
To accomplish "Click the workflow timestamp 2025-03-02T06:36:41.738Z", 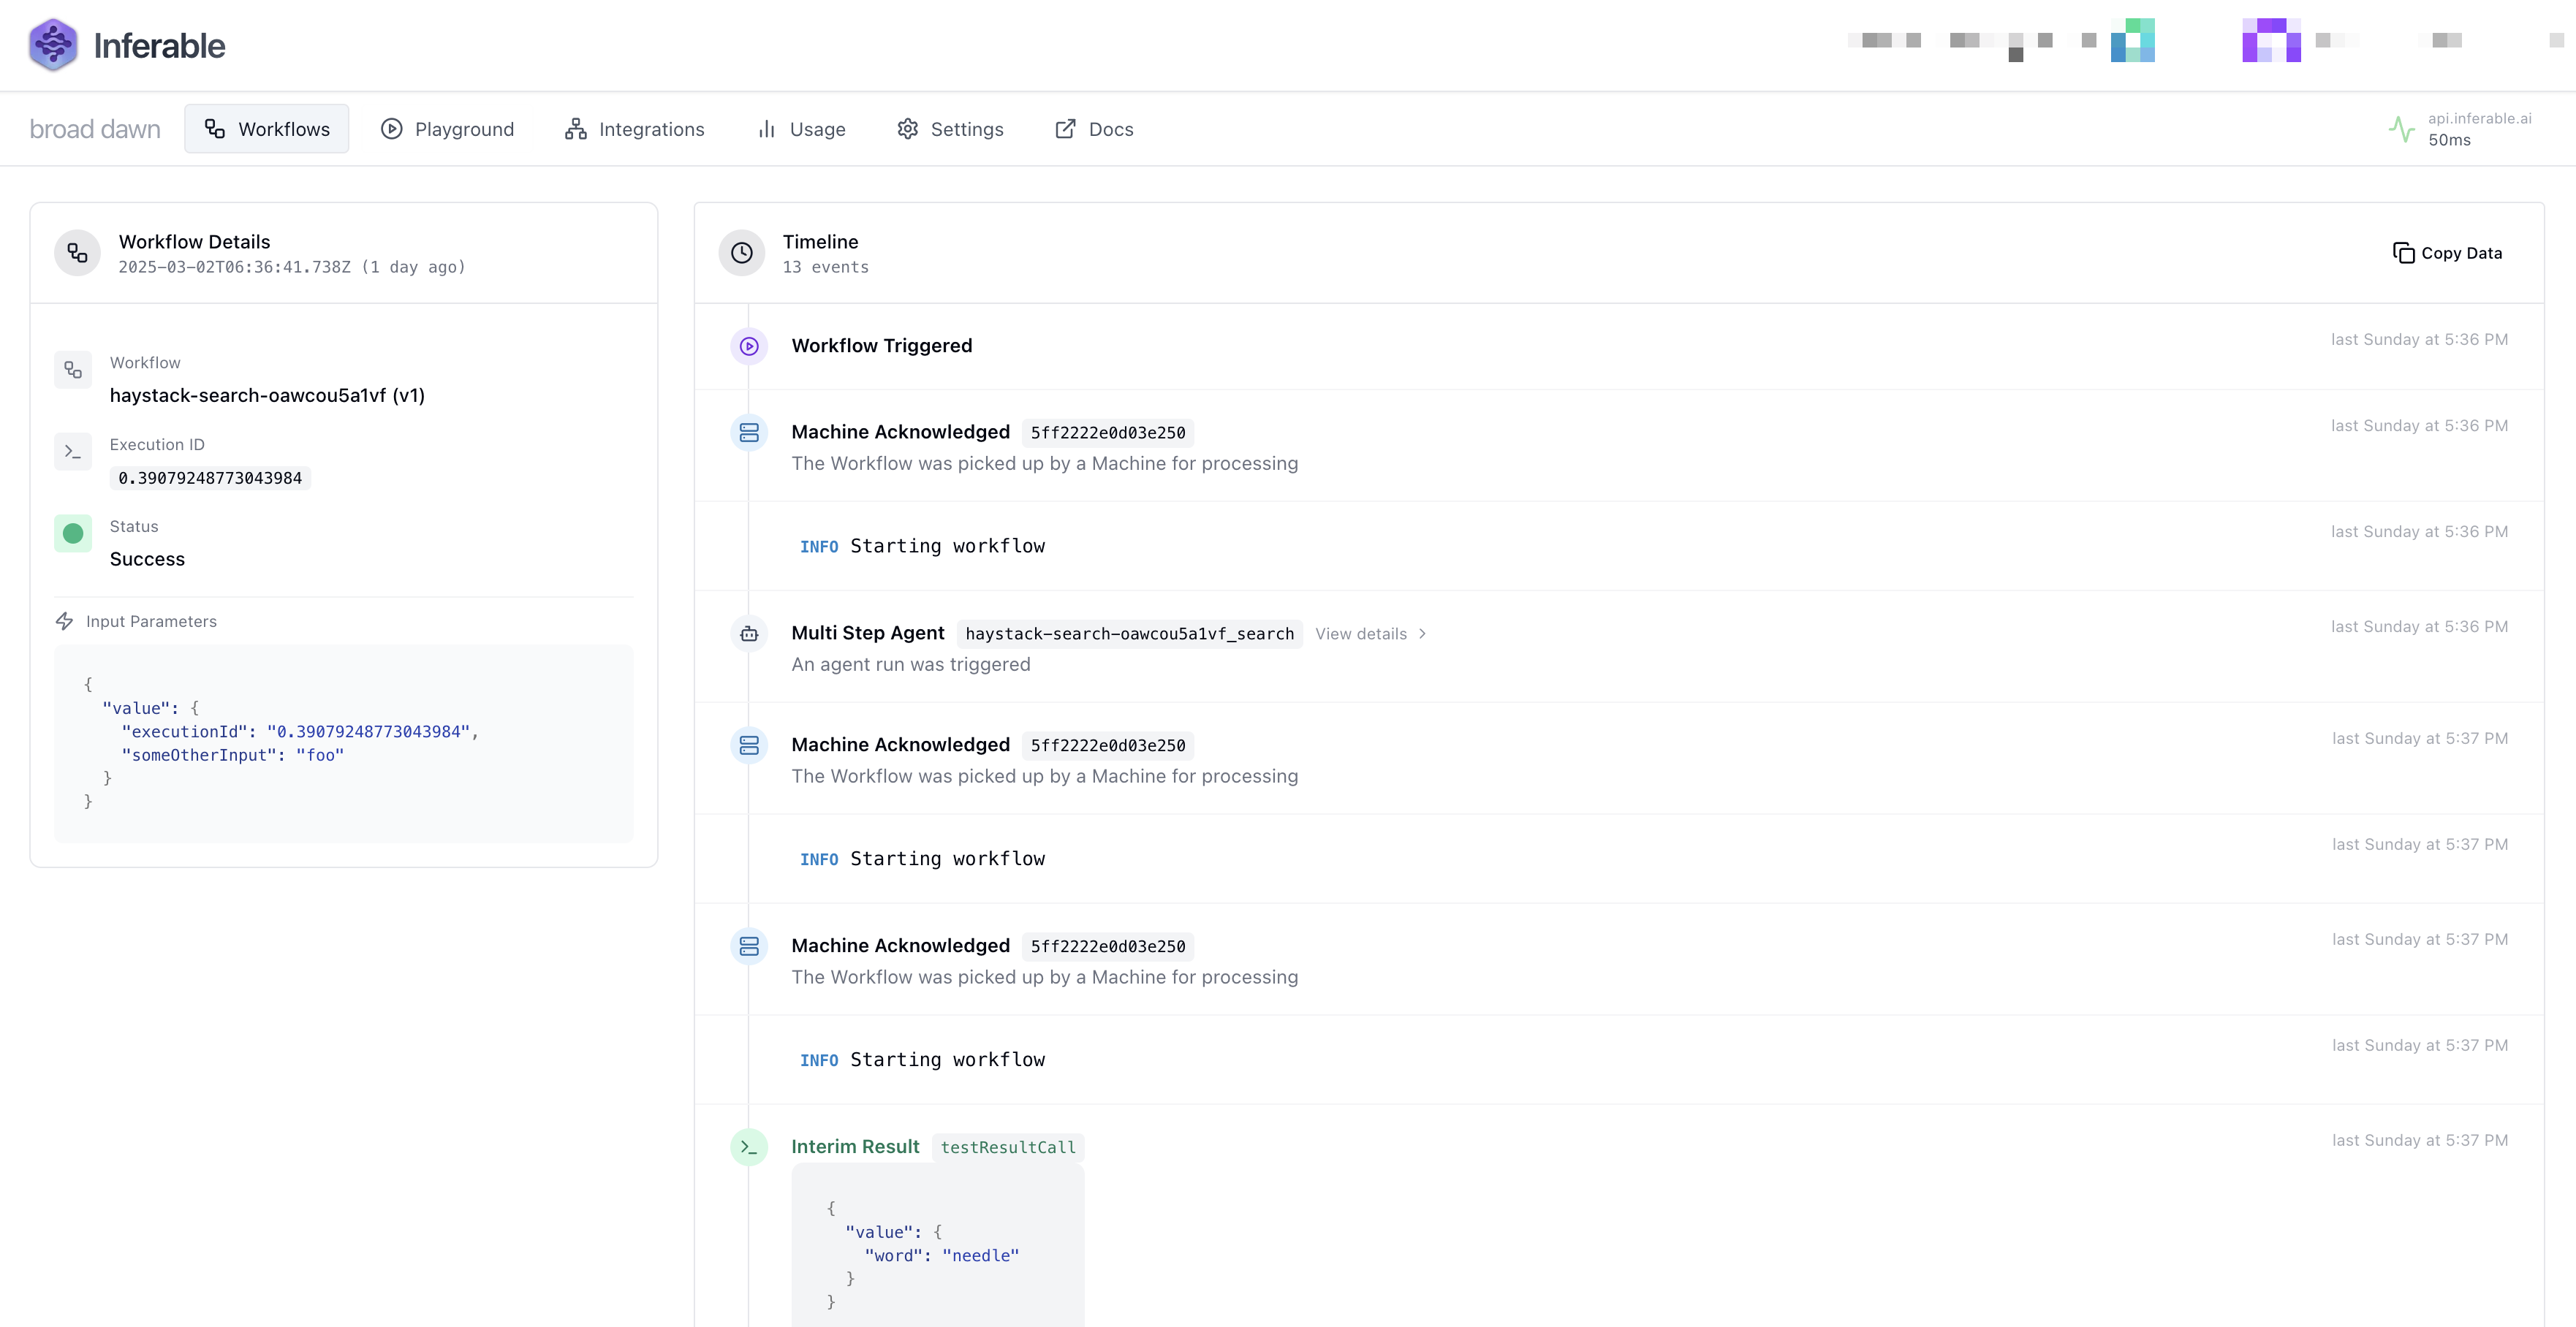I will coord(235,267).
